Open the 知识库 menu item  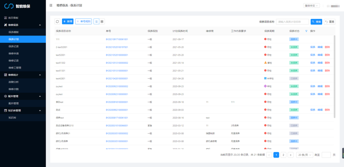[x=23, y=118]
